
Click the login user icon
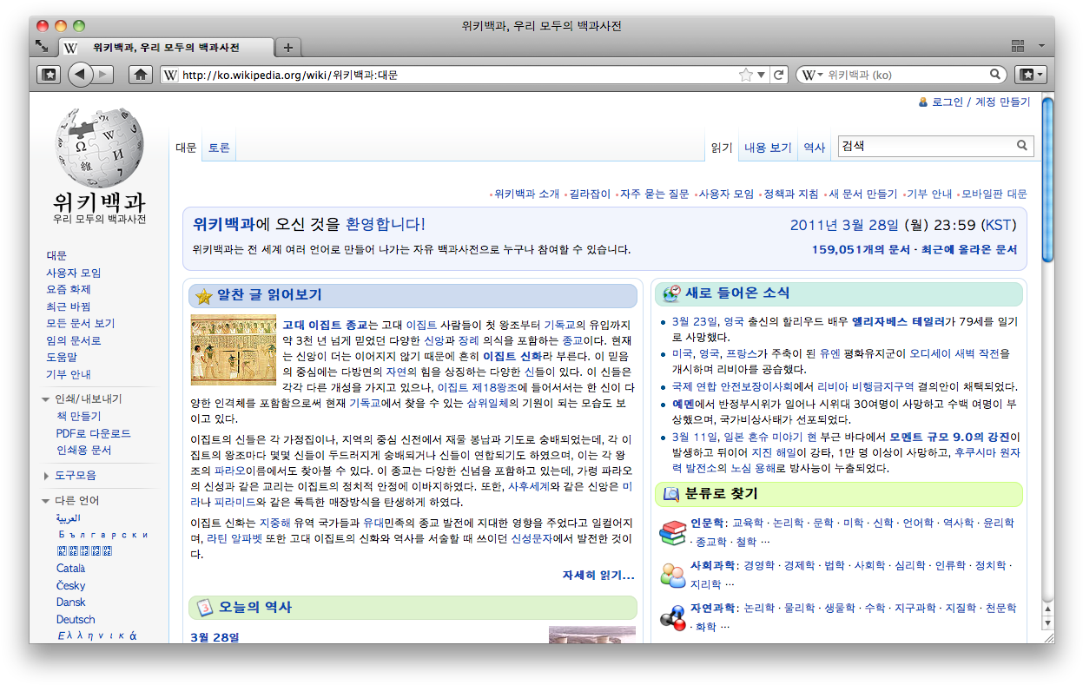(923, 102)
